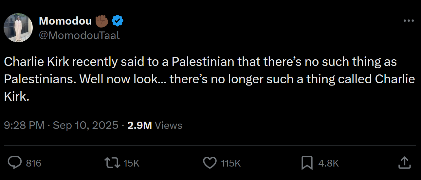Click the 9:28 PM timestamp
Screen dimensions: 421x180
pos(24,125)
